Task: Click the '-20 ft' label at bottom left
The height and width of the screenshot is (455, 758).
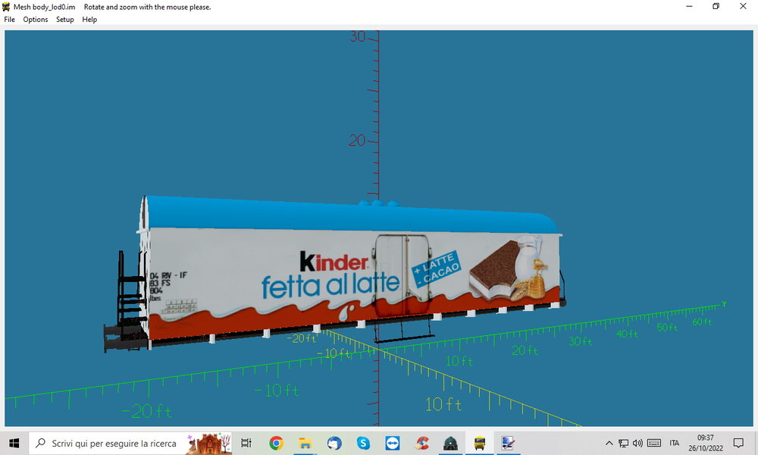Action: pos(146,411)
